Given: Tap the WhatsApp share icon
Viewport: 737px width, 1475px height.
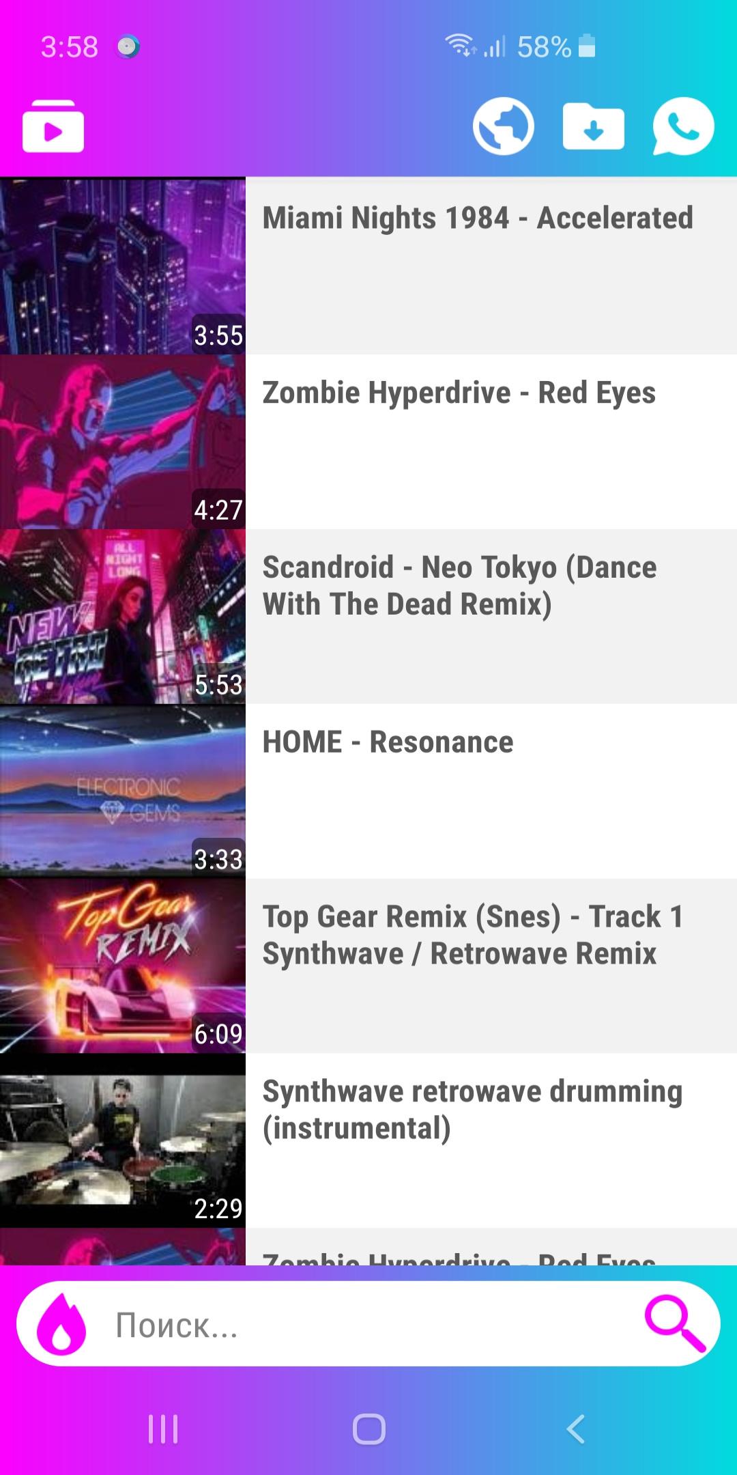Looking at the screenshot, I should pyautogui.click(x=683, y=126).
